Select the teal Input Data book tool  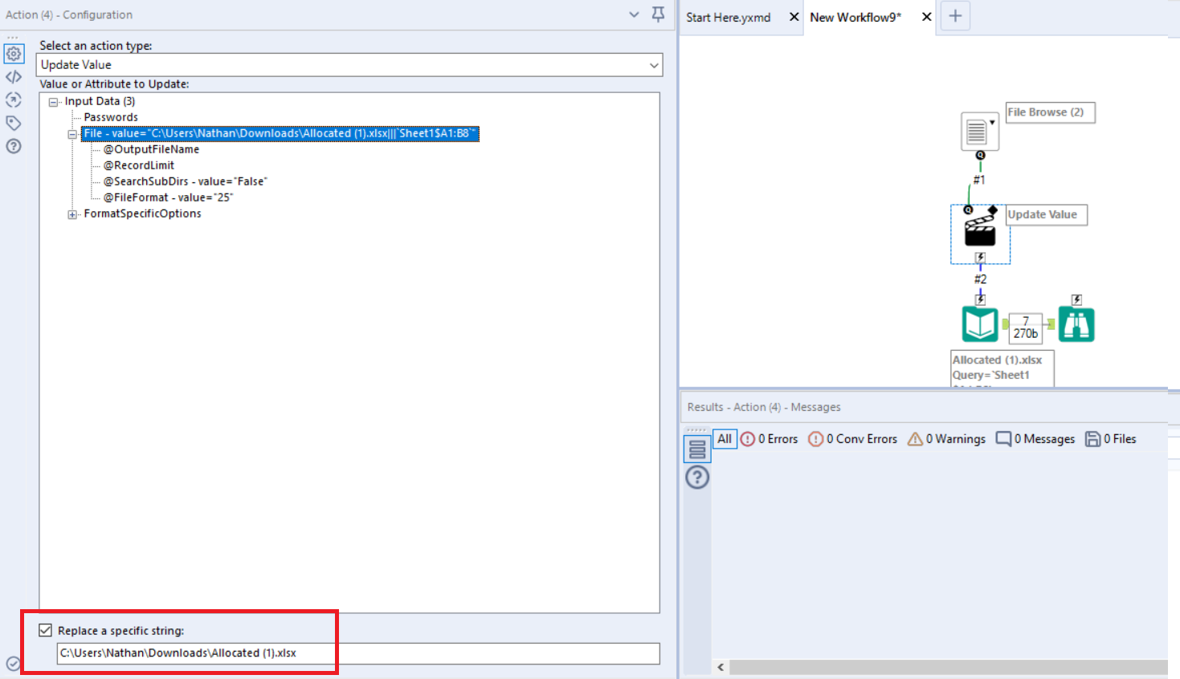point(980,323)
